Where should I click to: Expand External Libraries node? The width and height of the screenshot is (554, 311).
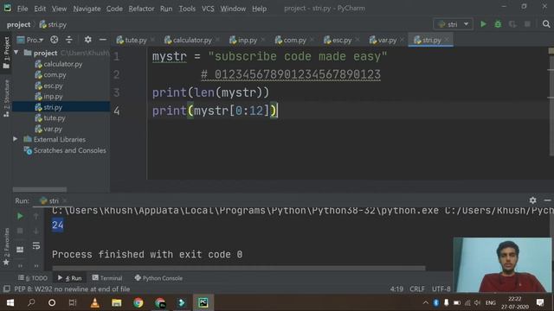pos(16,139)
